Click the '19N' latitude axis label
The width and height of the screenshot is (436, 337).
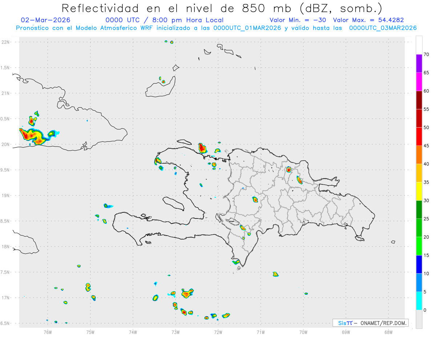[x=6, y=196]
